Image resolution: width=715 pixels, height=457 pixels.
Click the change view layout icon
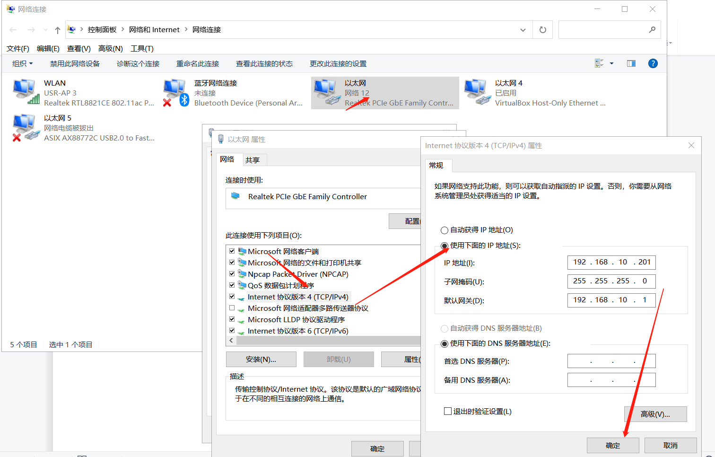599,63
